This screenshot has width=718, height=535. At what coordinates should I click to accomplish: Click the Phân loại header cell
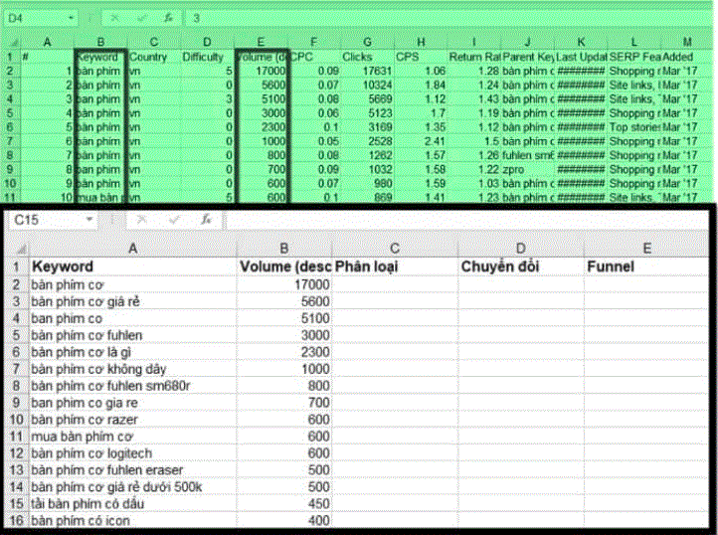395,267
